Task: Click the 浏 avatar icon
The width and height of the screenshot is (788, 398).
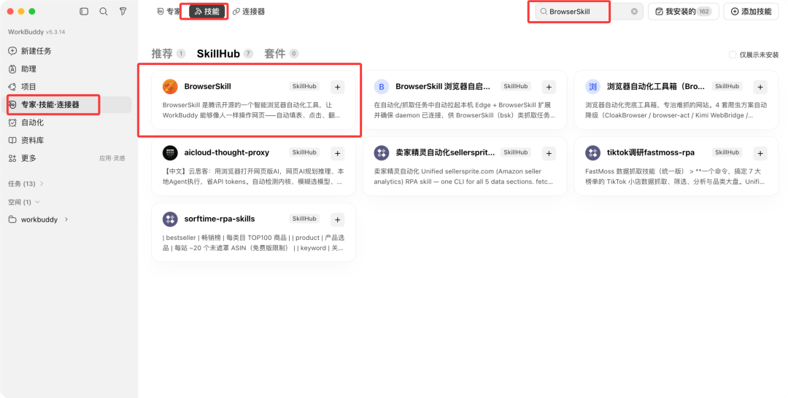Action: click(x=593, y=86)
